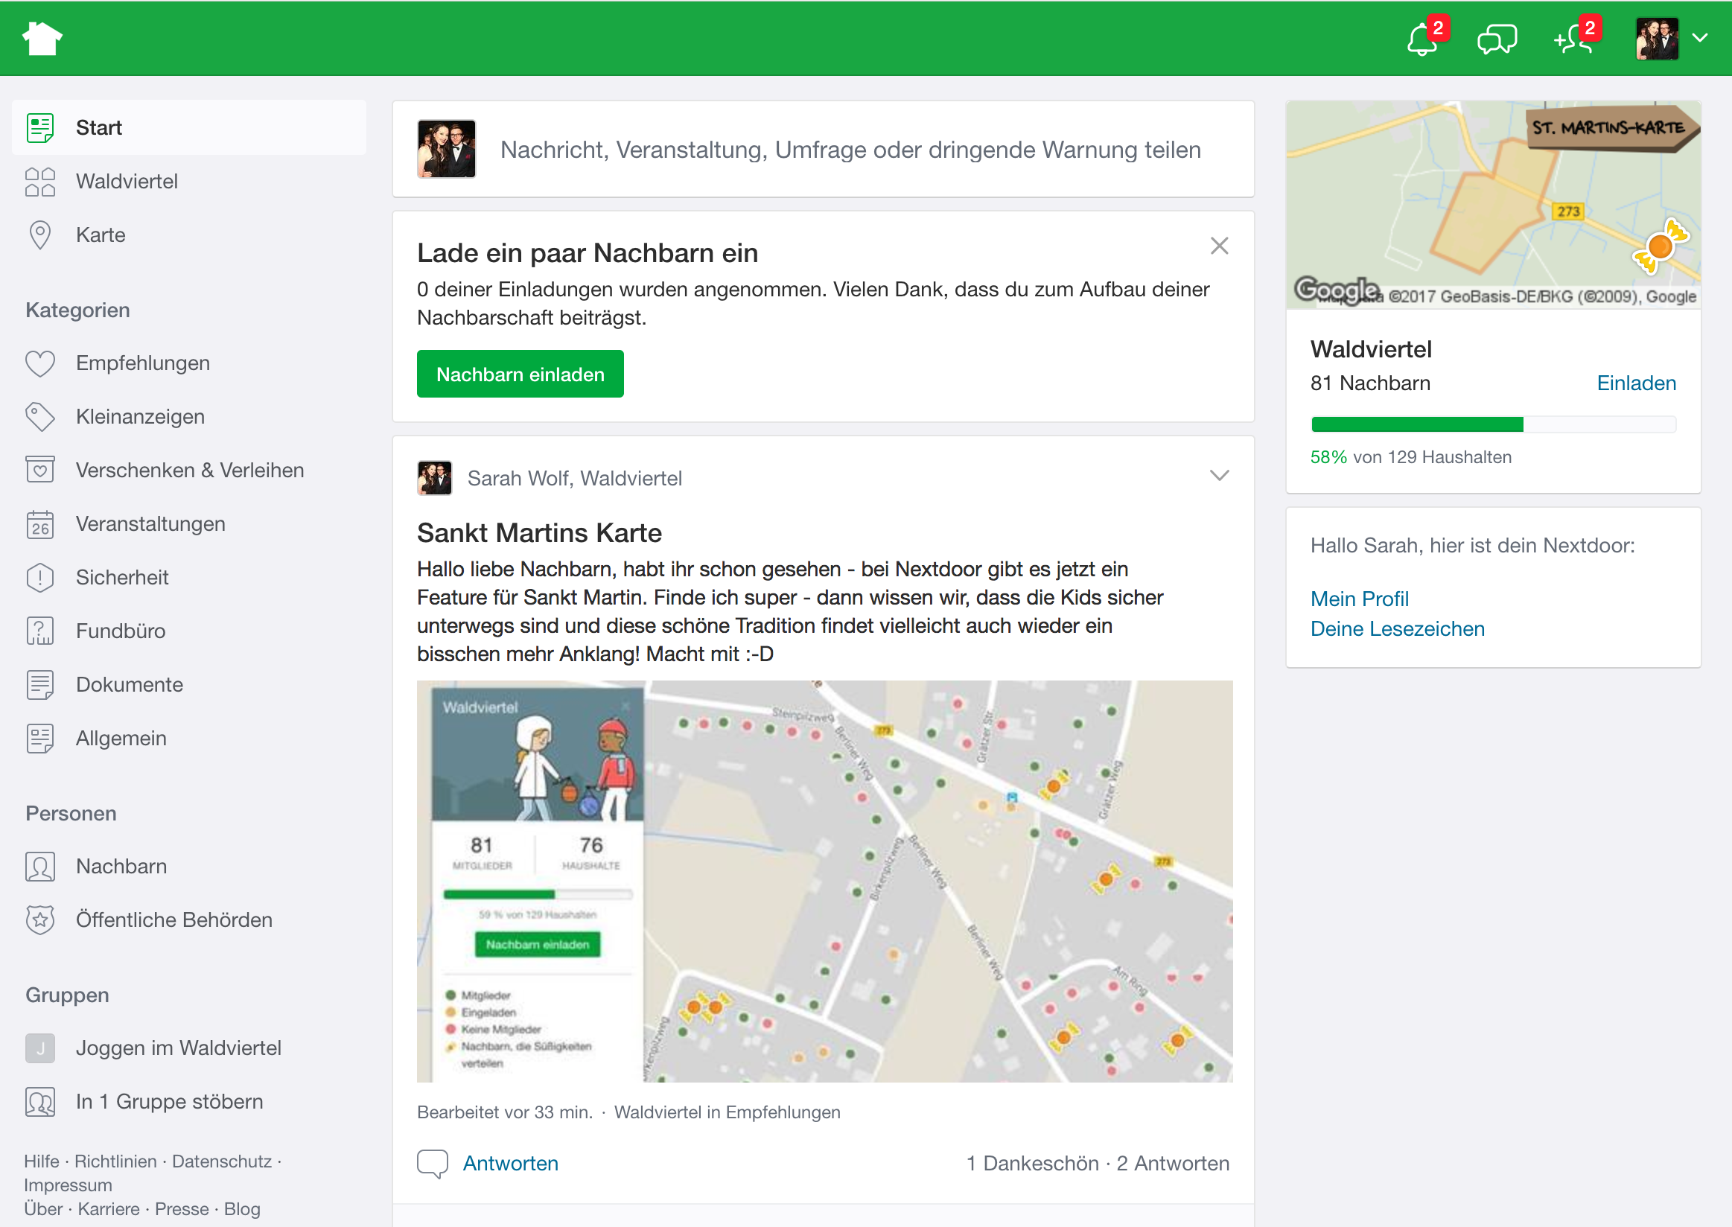This screenshot has width=1732, height=1227.
Task: Open the Presse footer link
Action: pyautogui.click(x=182, y=1210)
